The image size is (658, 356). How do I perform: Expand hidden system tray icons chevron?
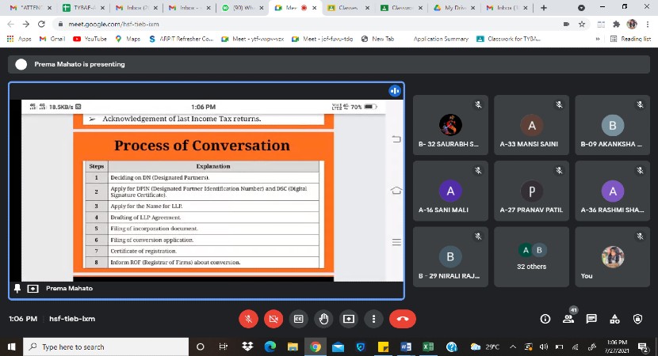click(515, 347)
